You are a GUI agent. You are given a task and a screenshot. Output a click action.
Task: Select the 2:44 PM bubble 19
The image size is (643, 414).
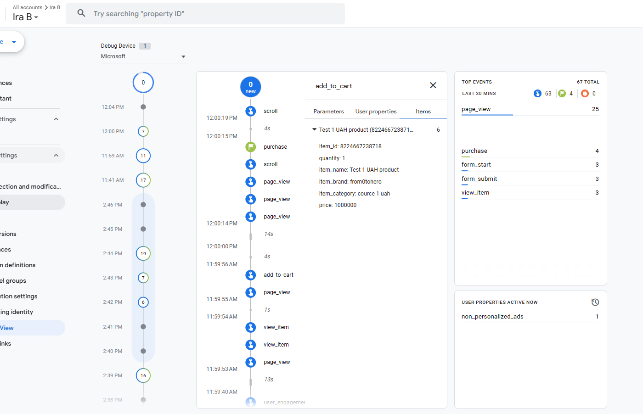point(143,253)
